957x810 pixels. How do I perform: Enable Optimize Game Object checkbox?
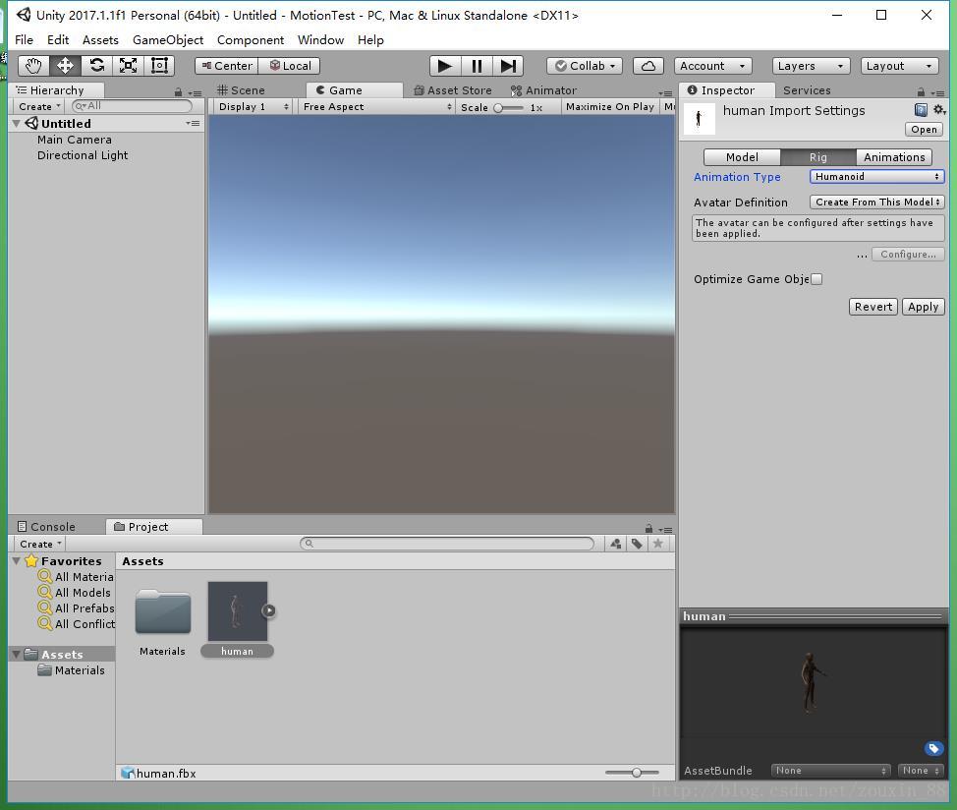pyautogui.click(x=816, y=279)
